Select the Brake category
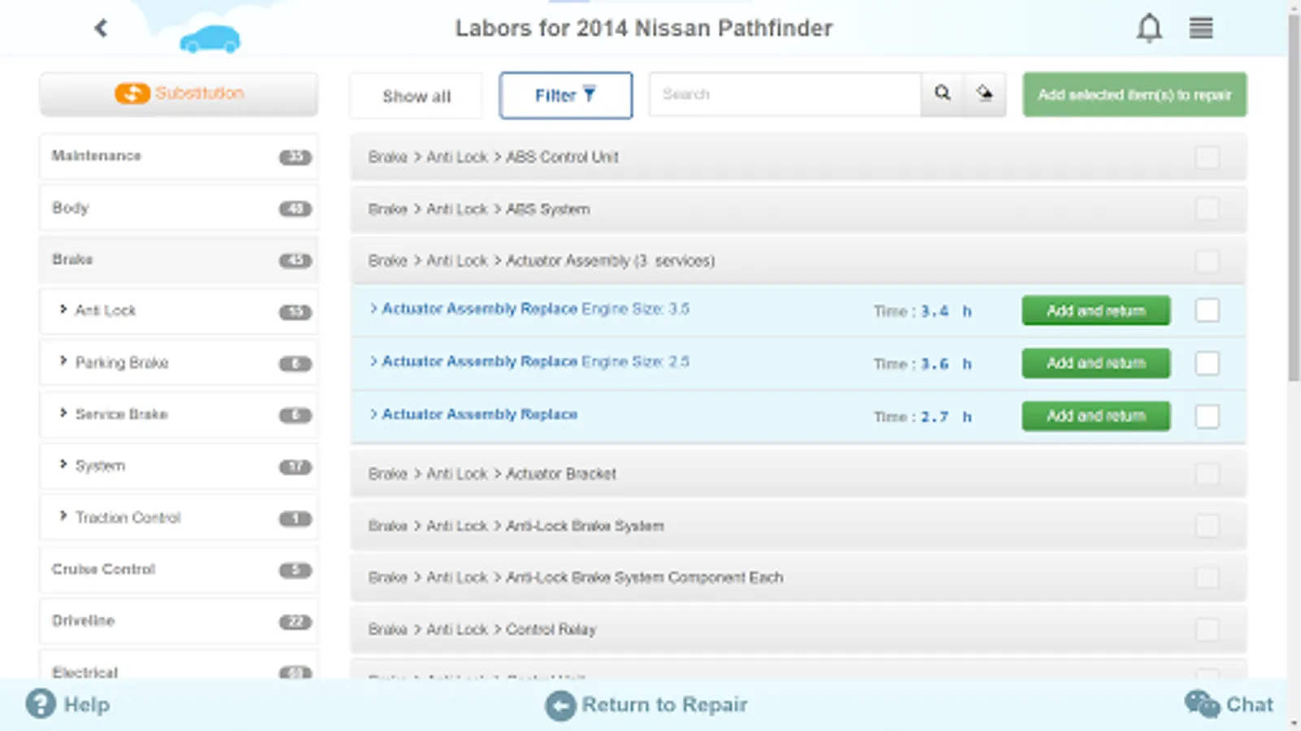This screenshot has width=1301, height=731. [x=179, y=260]
